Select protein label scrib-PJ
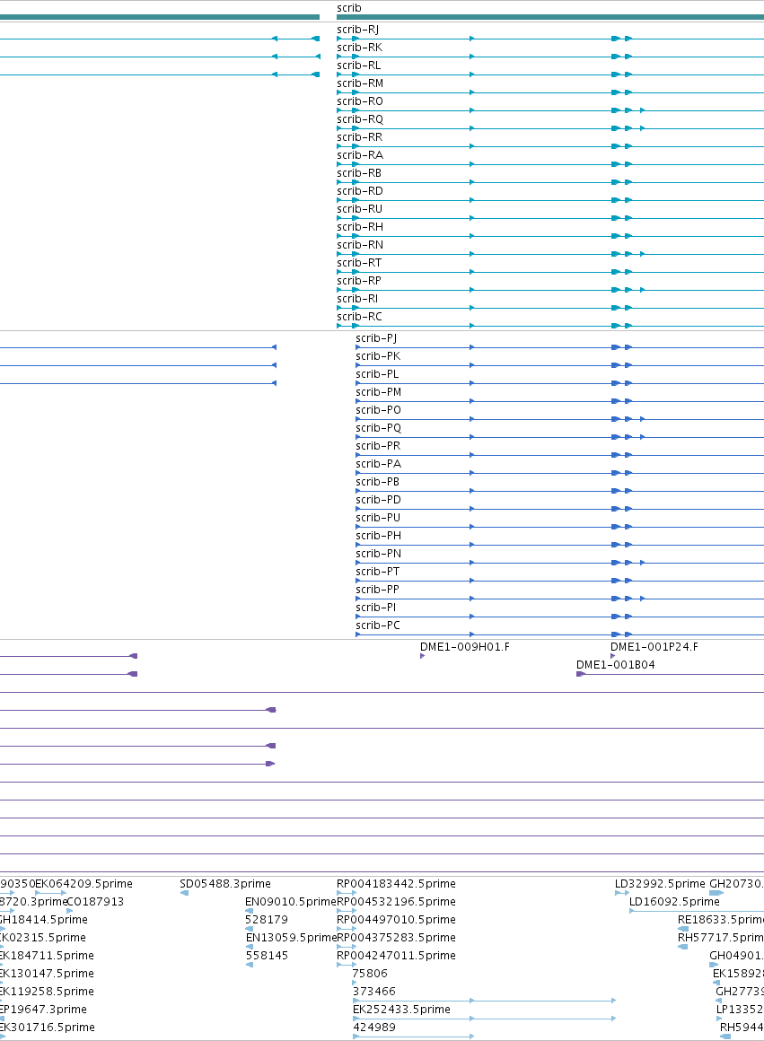Viewport: 764px width, 1041px height. tap(376, 338)
